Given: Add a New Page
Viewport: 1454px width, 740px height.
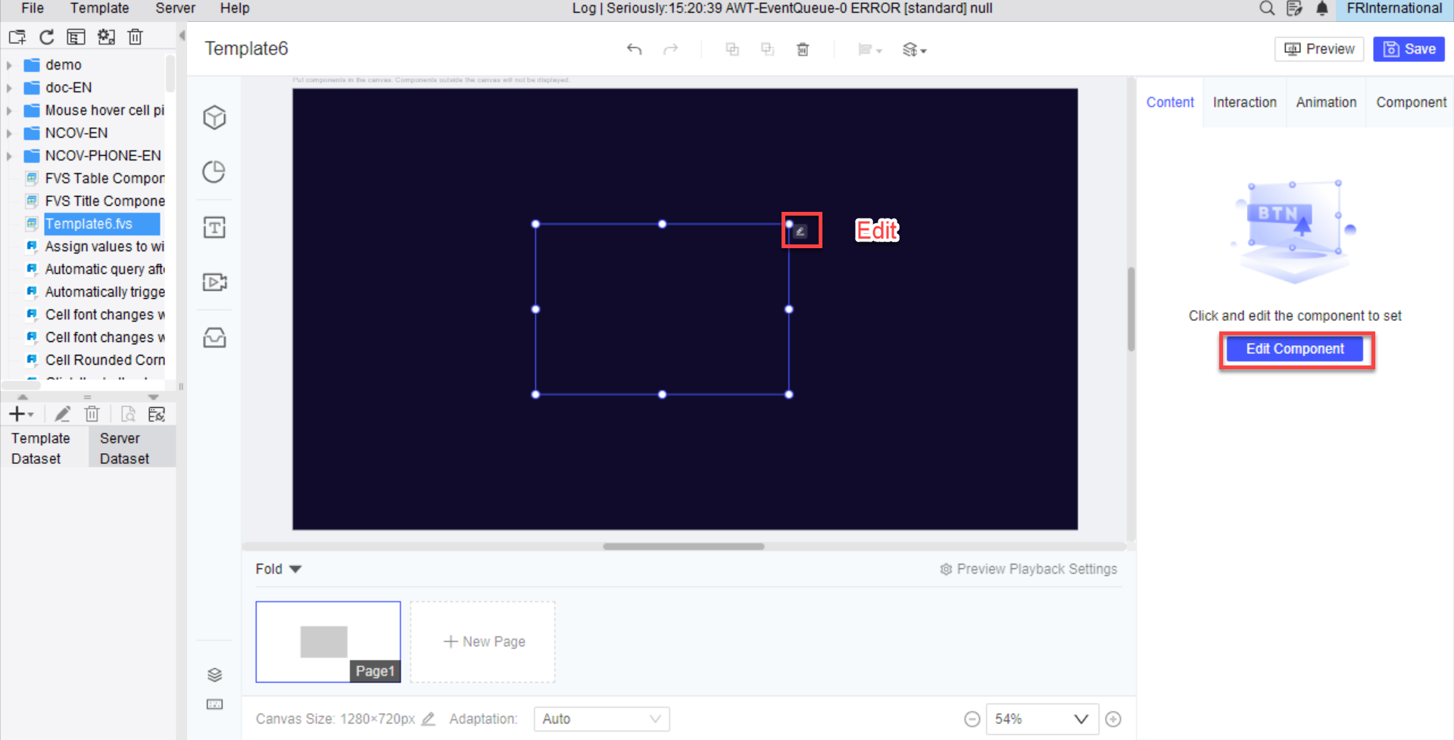Looking at the screenshot, I should [483, 642].
